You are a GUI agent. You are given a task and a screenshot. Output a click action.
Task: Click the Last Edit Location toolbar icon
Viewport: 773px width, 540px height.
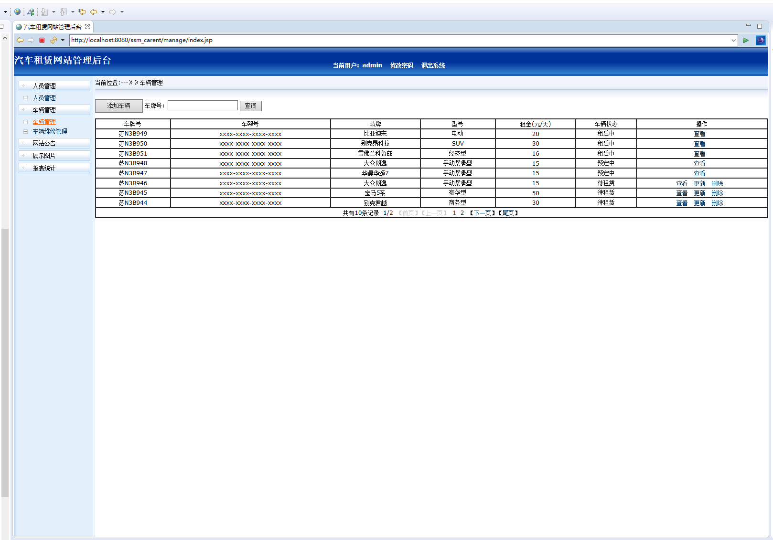click(x=82, y=12)
